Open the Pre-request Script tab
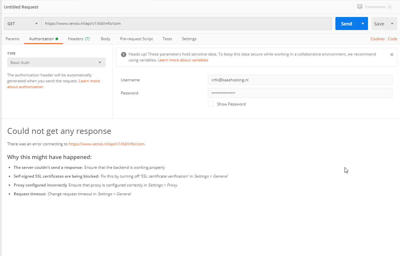 pyautogui.click(x=136, y=39)
